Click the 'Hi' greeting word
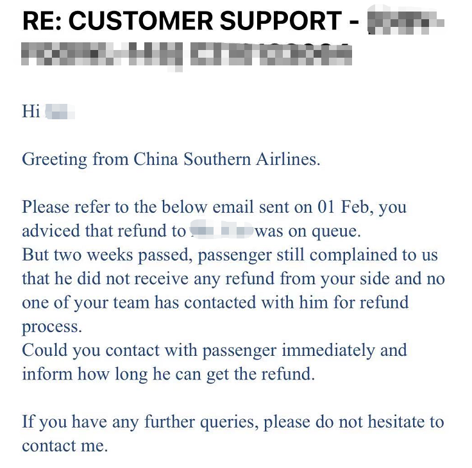The width and height of the screenshot is (472, 468). (x=31, y=112)
